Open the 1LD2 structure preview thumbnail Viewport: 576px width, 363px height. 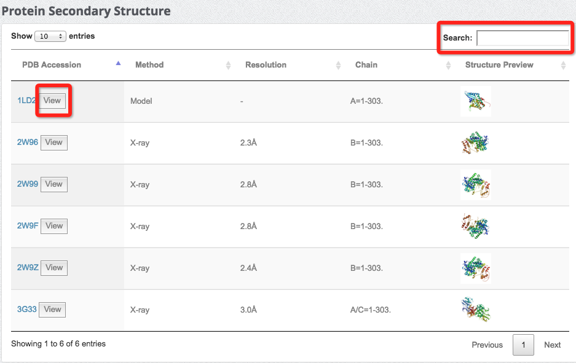[475, 101]
